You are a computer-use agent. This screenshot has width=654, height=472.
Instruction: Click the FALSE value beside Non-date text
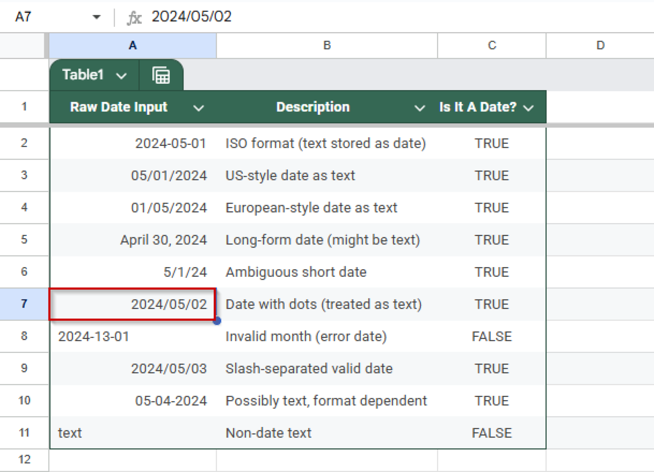pyautogui.click(x=491, y=433)
